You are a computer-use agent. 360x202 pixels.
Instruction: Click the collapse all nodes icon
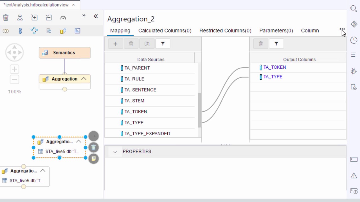click(x=49, y=18)
